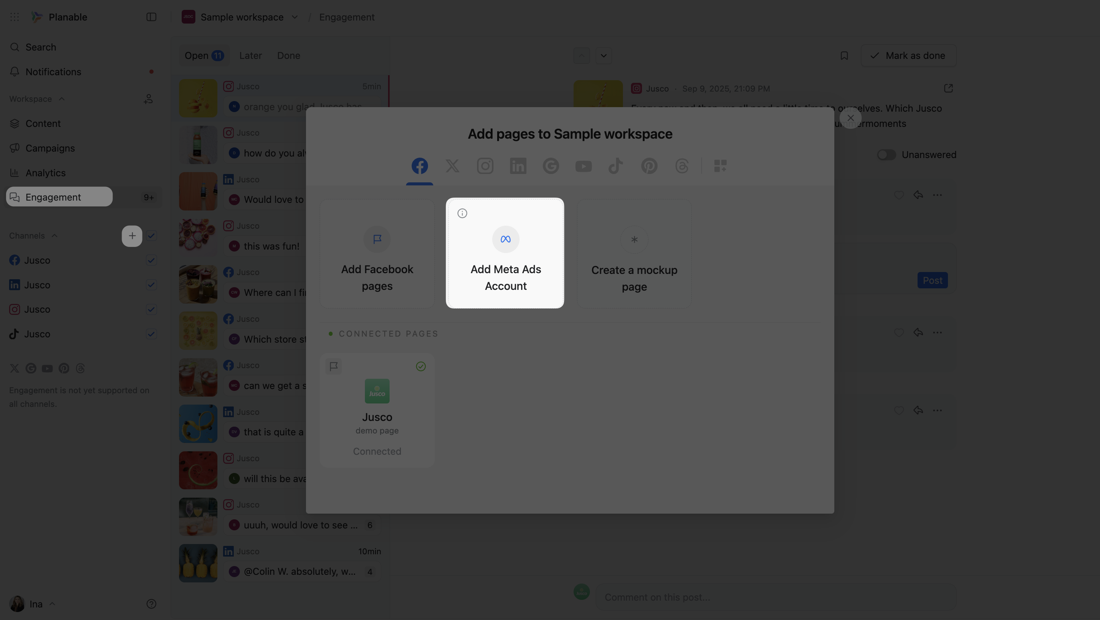Uncheck the TikTok Jusco channel checkbox
Viewport: 1100px width, 620px height.
pos(151,334)
